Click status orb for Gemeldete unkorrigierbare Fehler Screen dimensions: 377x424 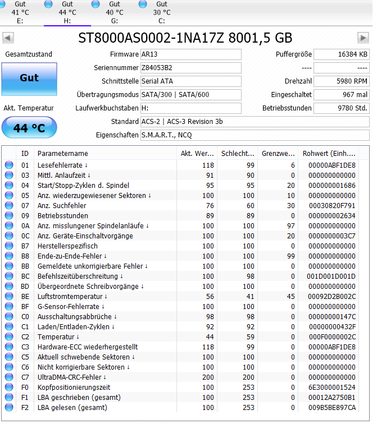pyautogui.click(x=9, y=266)
